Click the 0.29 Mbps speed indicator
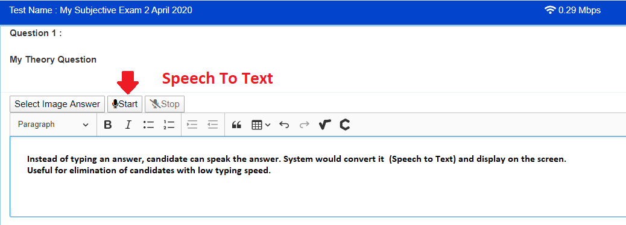Image resolution: width=626 pixels, height=225 pixels. tap(580, 10)
